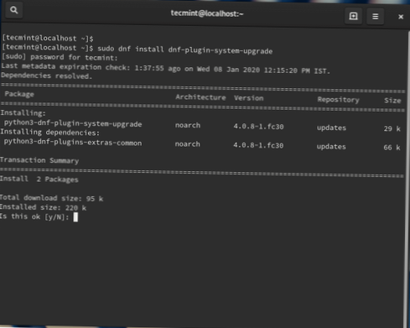Screen dimensions: 410x328
Task: Click Total download size: 95 k
Action: 51,198
